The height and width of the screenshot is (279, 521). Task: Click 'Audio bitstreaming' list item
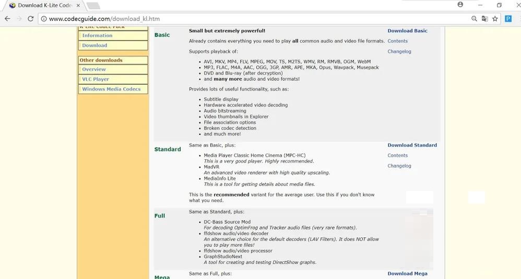225,111
